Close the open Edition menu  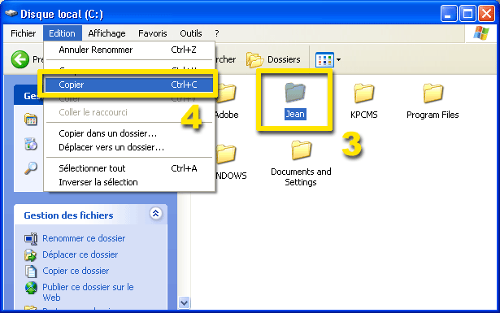pos(62,33)
